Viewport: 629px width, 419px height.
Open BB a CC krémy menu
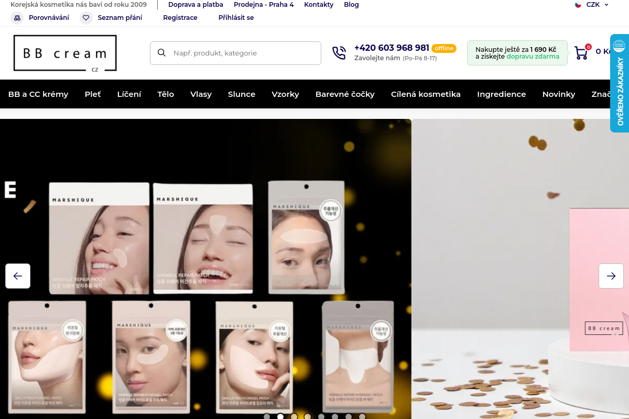(38, 94)
